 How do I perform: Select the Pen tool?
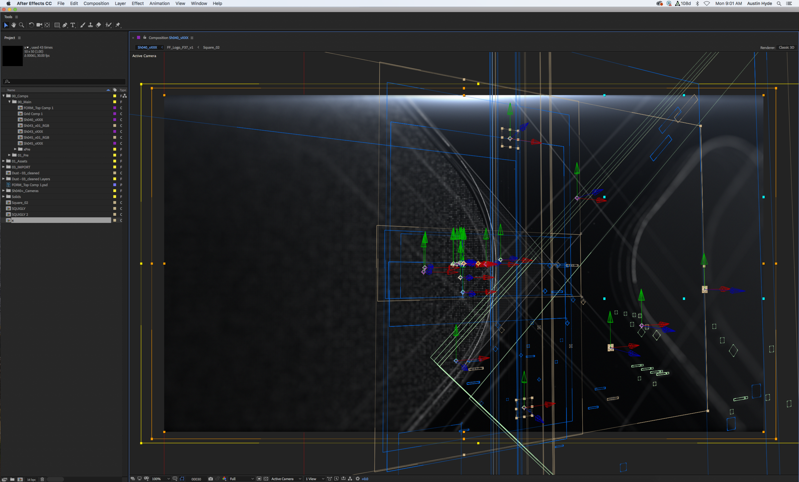(65, 25)
